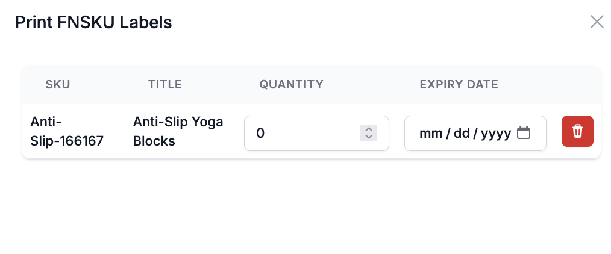Close the Print FNSKU Labels dialog
Screen dimensions: 611x254
click(x=597, y=22)
